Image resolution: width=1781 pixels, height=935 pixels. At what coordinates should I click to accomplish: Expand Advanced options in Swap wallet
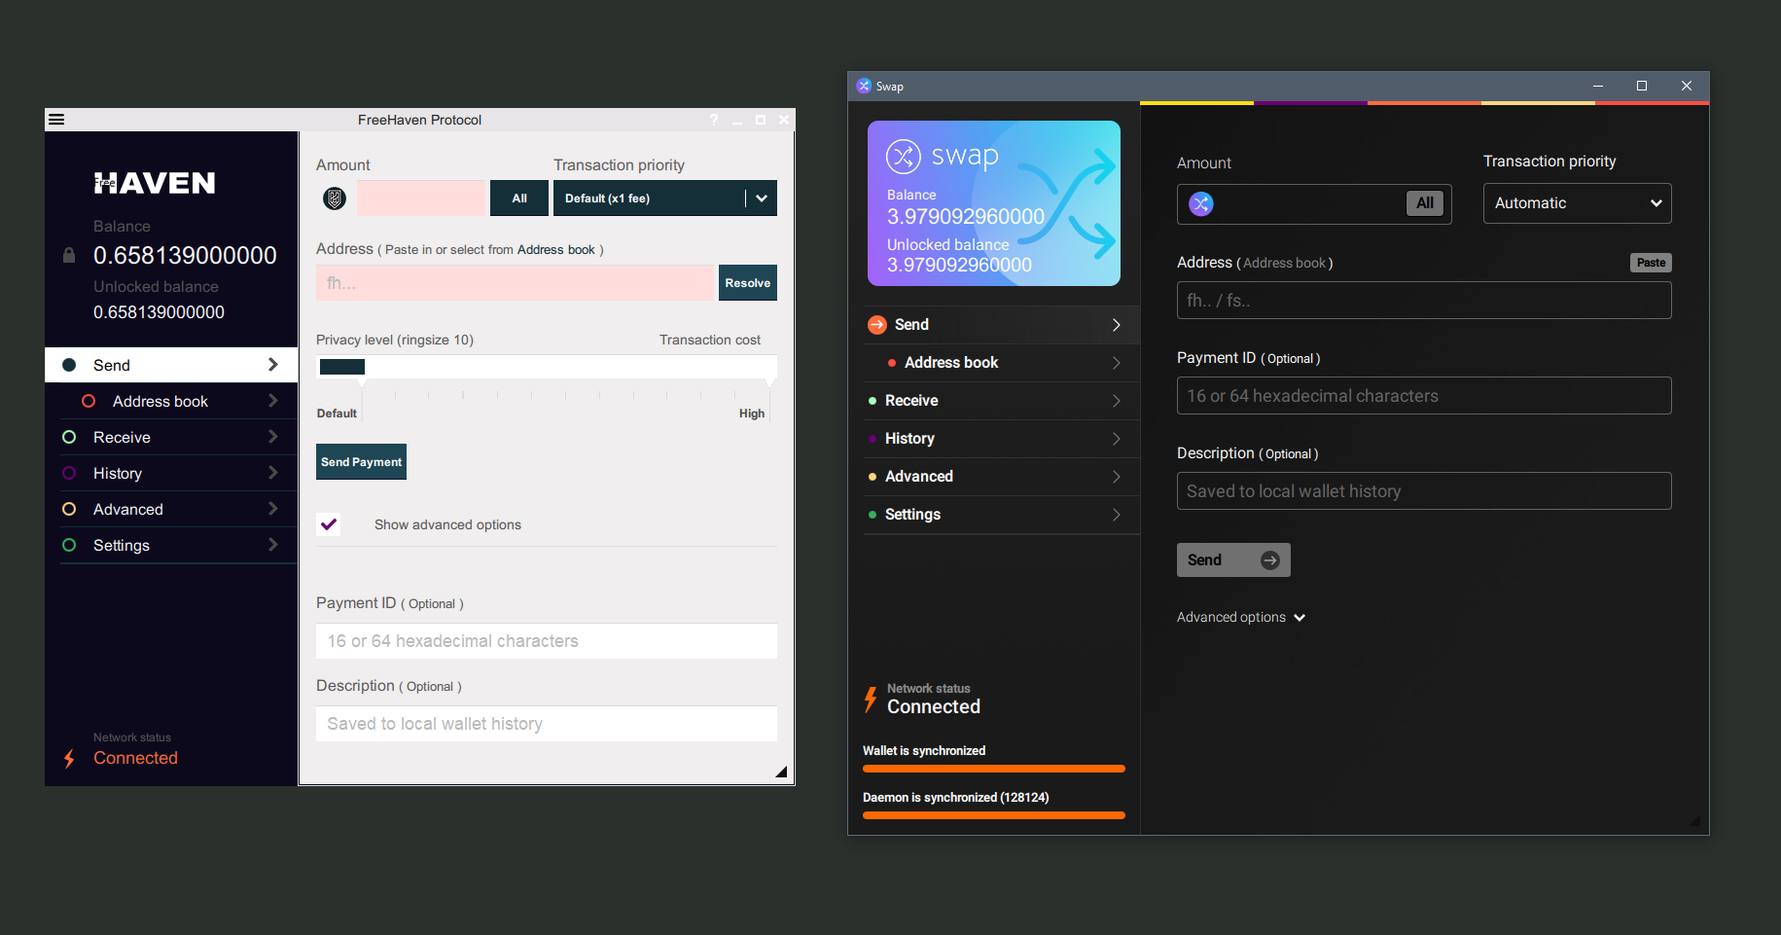tap(1241, 617)
